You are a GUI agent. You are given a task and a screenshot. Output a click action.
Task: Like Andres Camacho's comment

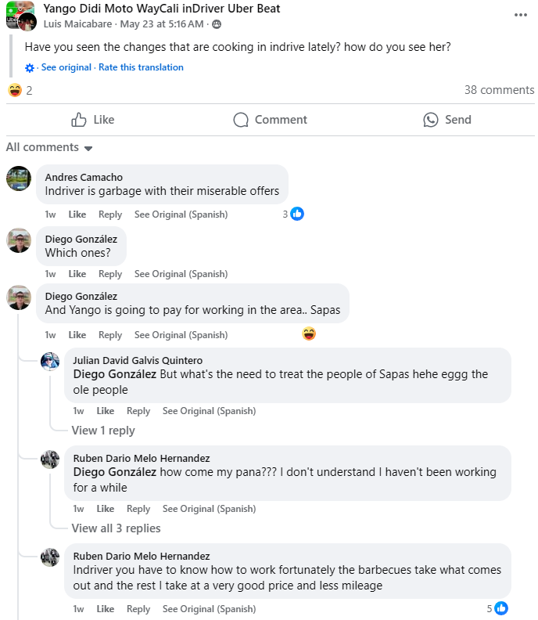click(77, 214)
